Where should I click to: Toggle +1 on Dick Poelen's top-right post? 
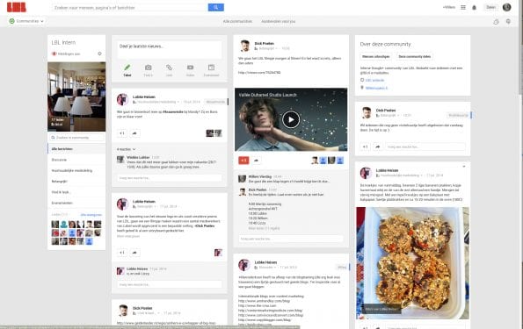click(x=366, y=147)
